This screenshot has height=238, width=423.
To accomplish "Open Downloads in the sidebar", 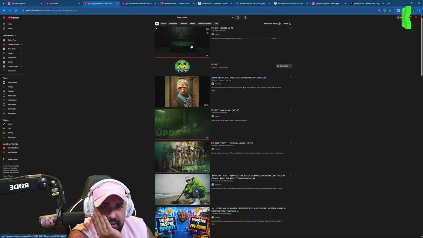I will 12,109.
